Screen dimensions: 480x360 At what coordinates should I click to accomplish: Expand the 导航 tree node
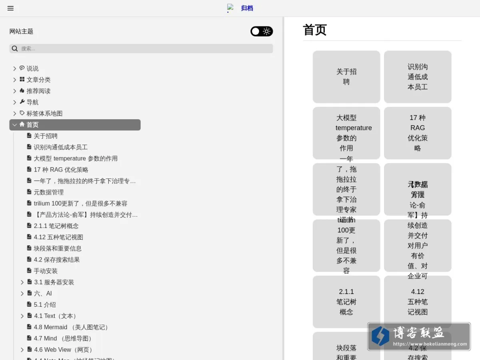point(15,102)
